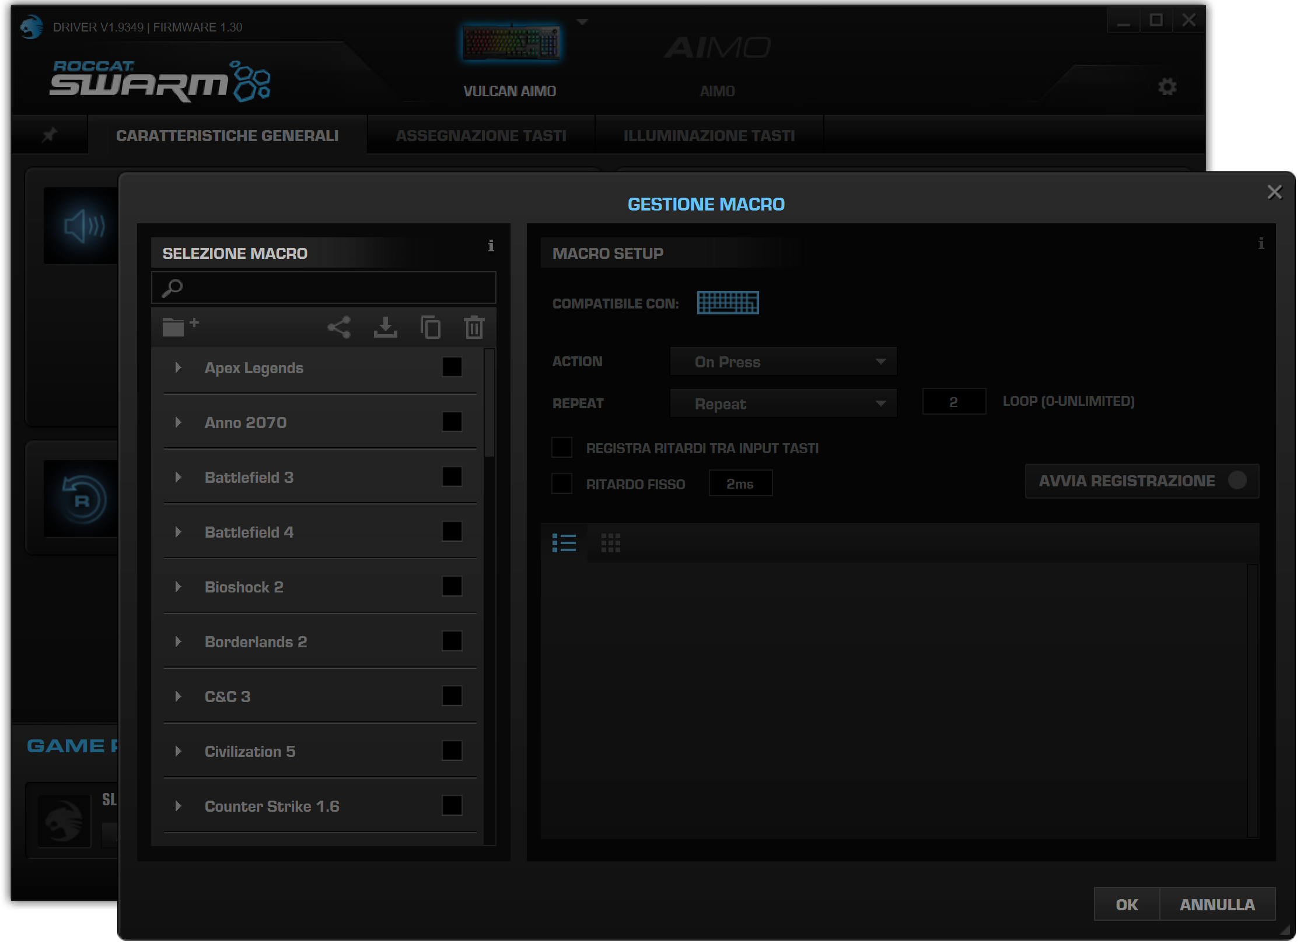
Task: Tick the Battlefield 3 checkbox
Action: (x=452, y=477)
